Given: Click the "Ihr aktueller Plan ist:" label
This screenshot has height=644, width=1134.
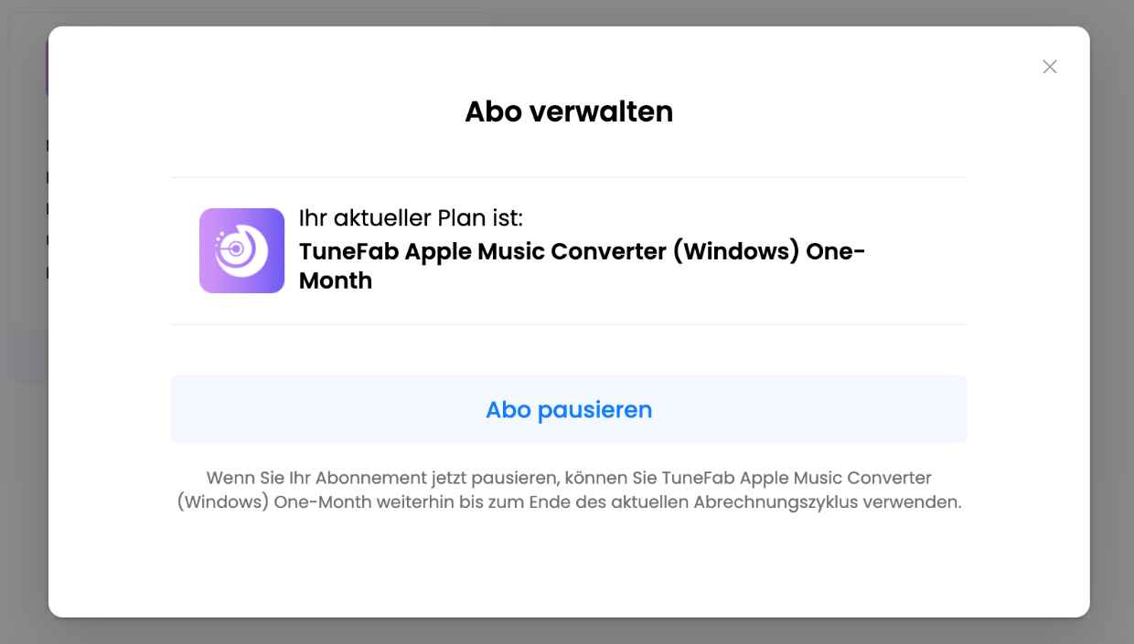Looking at the screenshot, I should coord(411,218).
